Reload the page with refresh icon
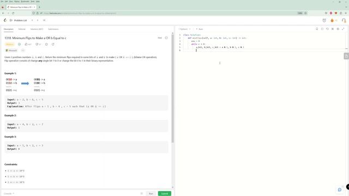 click(13, 13)
